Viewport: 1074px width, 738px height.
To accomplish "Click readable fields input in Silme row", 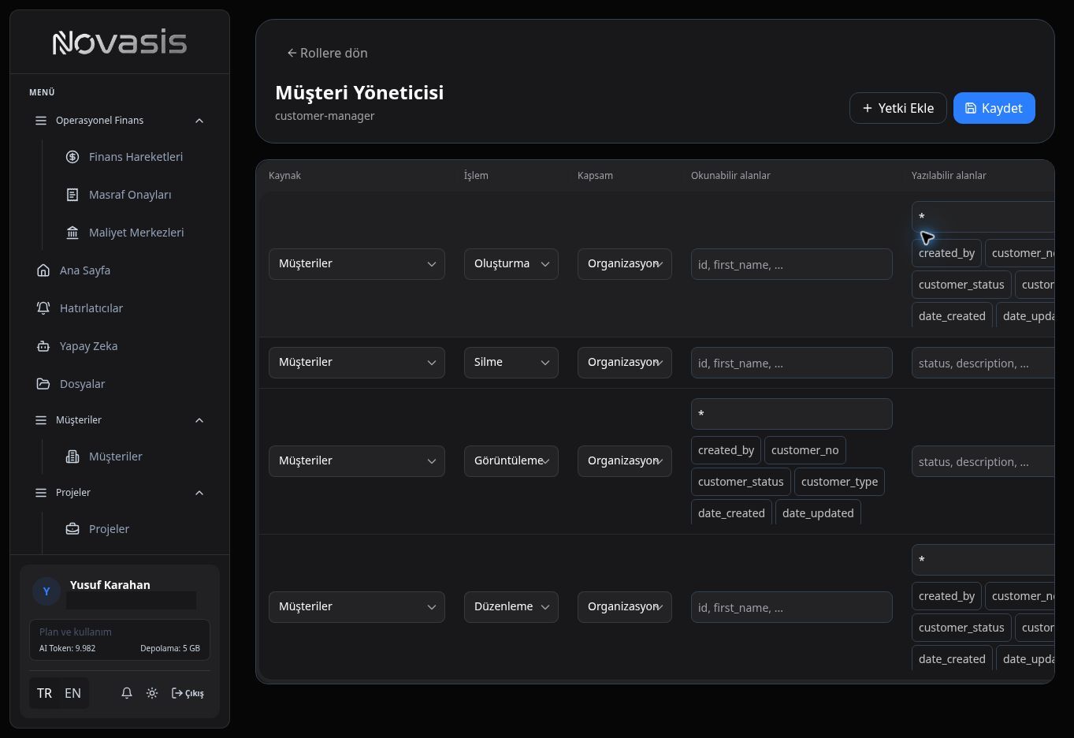I will pyautogui.click(x=792, y=363).
